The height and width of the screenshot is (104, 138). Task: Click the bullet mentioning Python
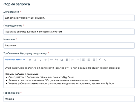(61, 83)
